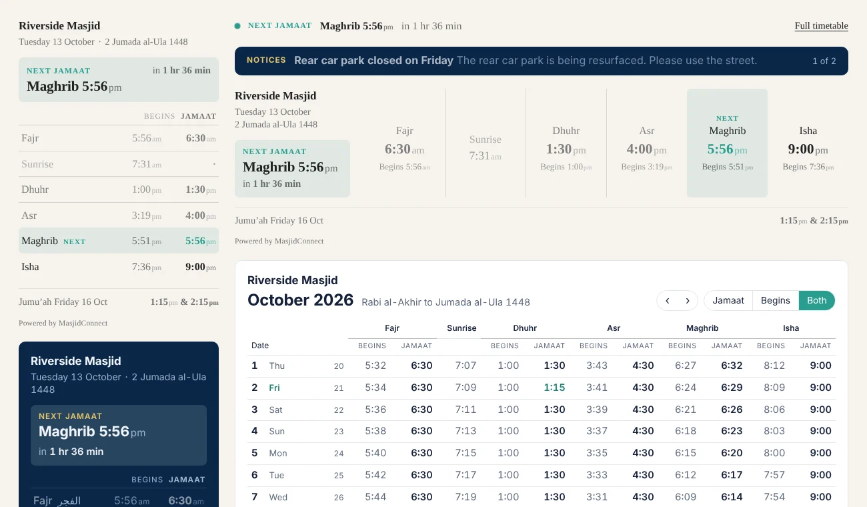Click Isha begins 7:54 on Wed row

tap(774, 497)
